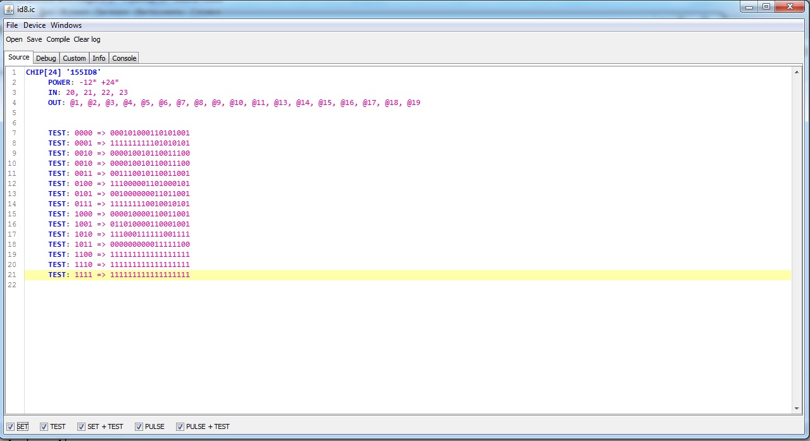Show the Console tab
This screenshot has height=441, width=810.
click(124, 58)
